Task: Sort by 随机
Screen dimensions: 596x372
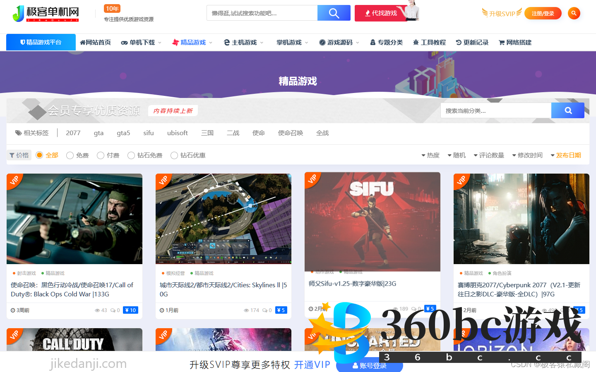Action: click(457, 155)
